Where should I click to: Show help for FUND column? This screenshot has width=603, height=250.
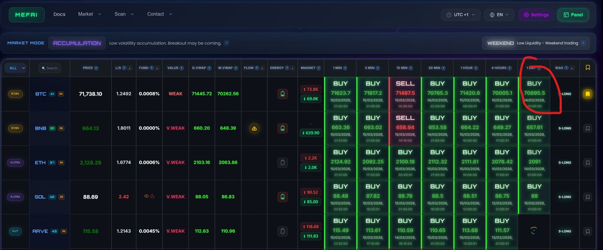(x=152, y=68)
